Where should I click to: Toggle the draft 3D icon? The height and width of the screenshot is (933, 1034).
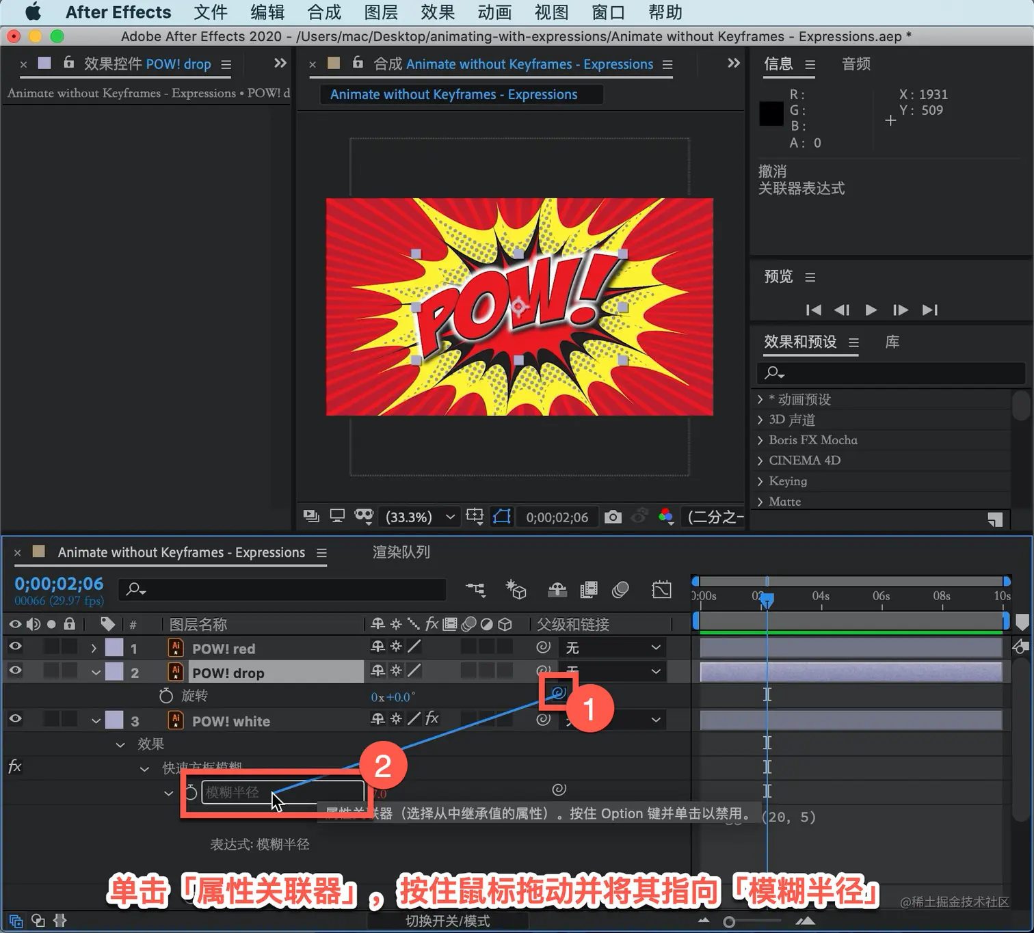coord(516,589)
